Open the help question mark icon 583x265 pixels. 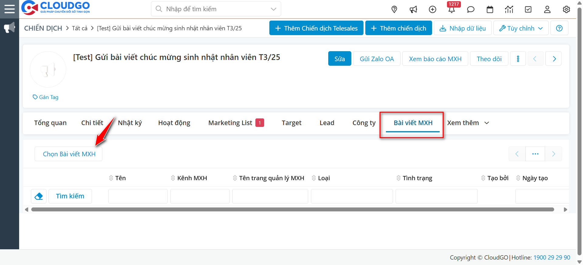pyautogui.click(x=559, y=28)
